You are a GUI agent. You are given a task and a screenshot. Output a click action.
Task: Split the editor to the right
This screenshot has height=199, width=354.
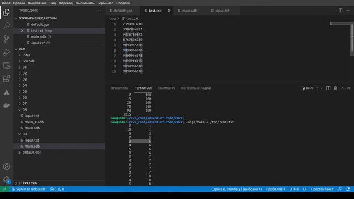point(340,11)
